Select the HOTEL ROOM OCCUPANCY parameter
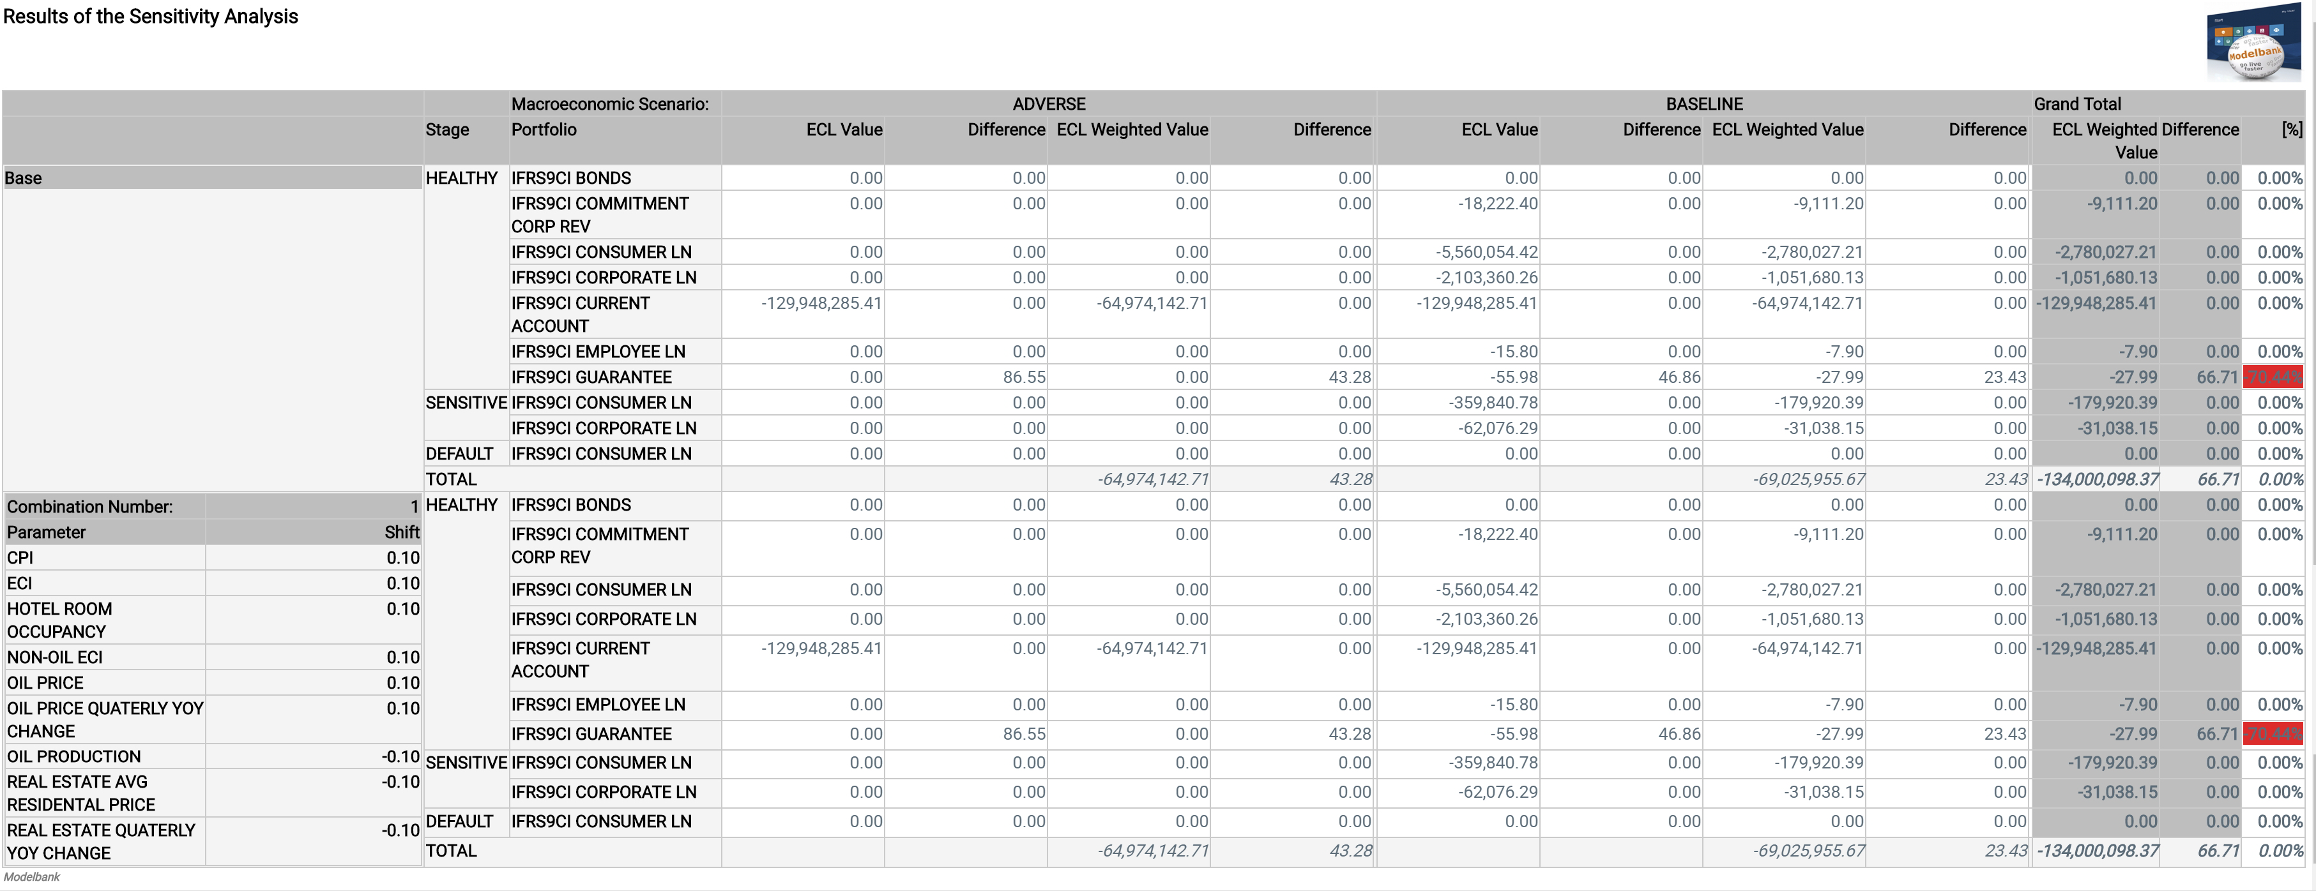 click(59, 620)
